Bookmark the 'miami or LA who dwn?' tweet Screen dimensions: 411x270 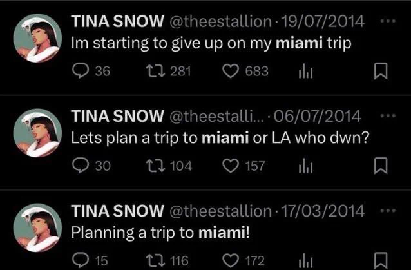tap(381, 166)
